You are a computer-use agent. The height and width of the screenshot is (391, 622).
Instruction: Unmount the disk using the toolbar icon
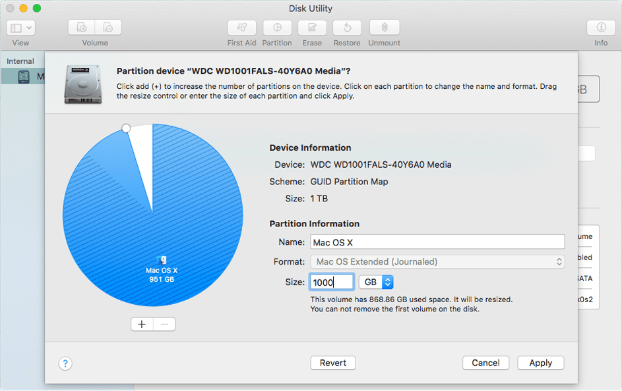(x=384, y=28)
